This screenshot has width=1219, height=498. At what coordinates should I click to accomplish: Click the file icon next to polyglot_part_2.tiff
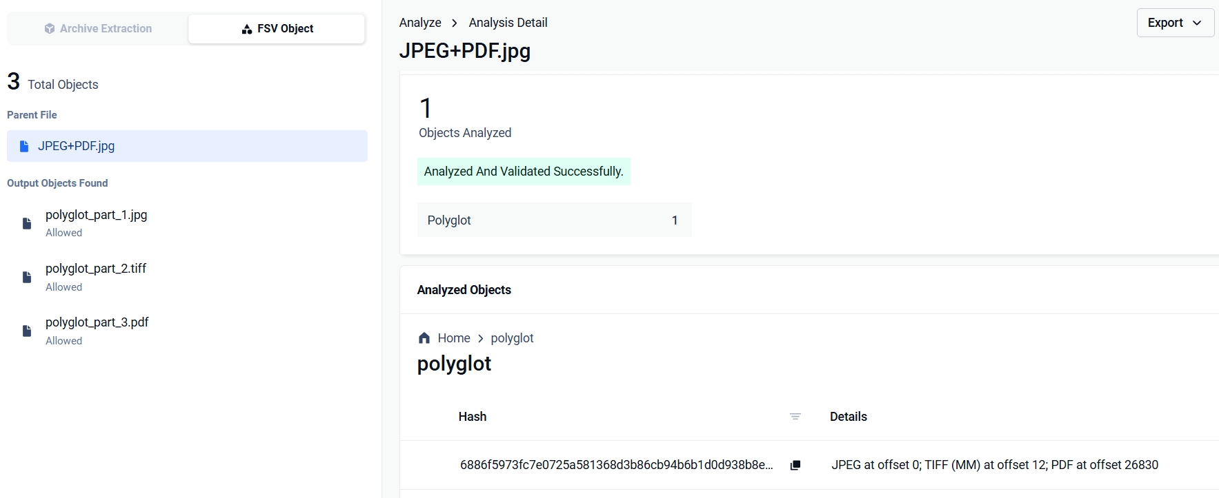[27, 277]
